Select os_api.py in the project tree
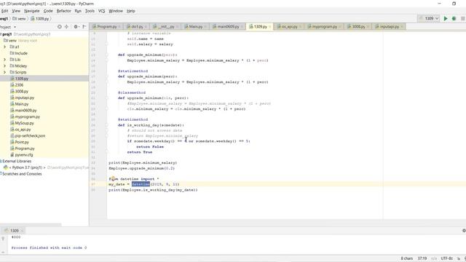Viewport: 466px width, 262px height. [23, 130]
